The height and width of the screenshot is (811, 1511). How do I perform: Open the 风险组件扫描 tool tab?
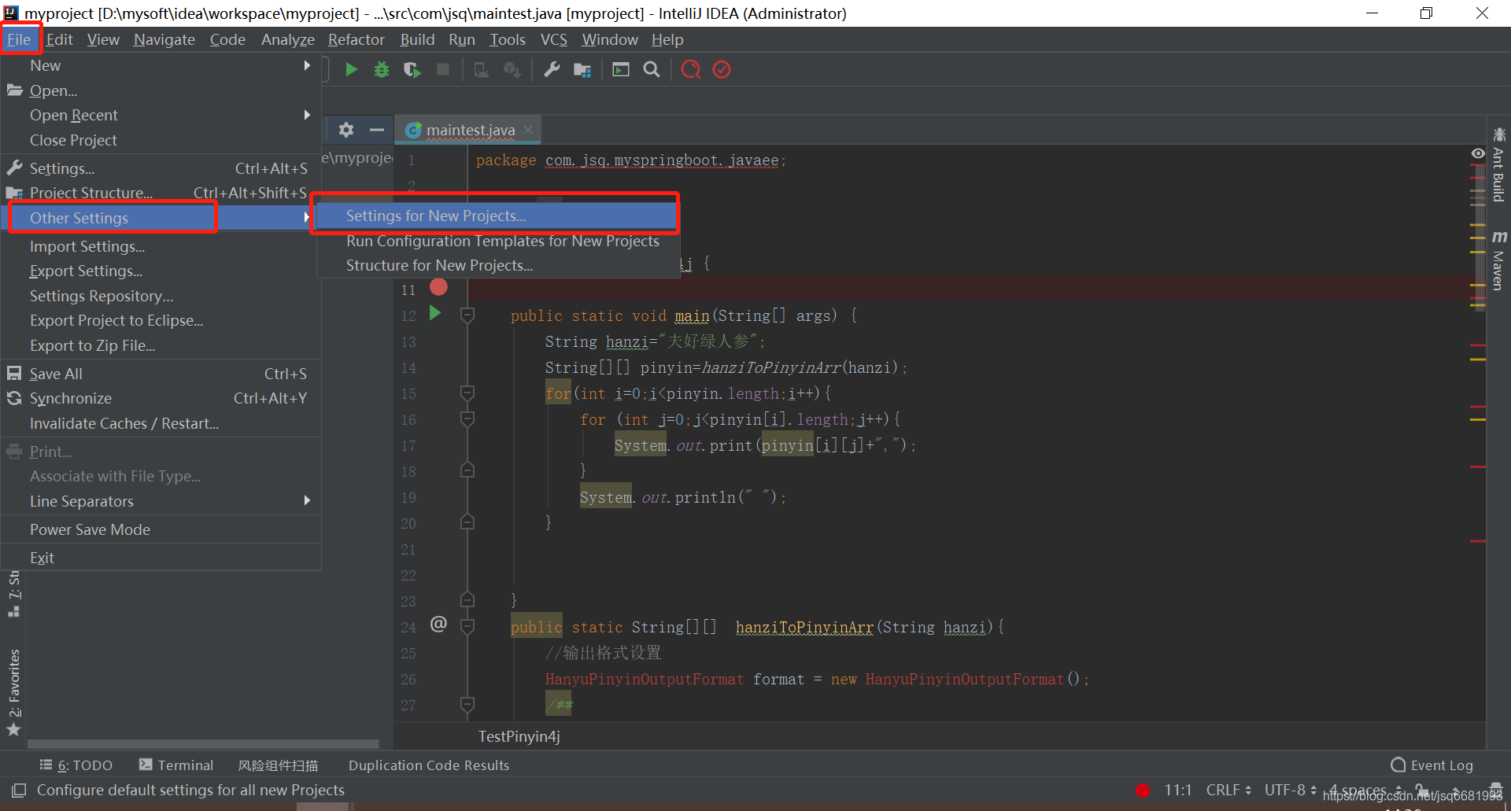tap(279, 765)
